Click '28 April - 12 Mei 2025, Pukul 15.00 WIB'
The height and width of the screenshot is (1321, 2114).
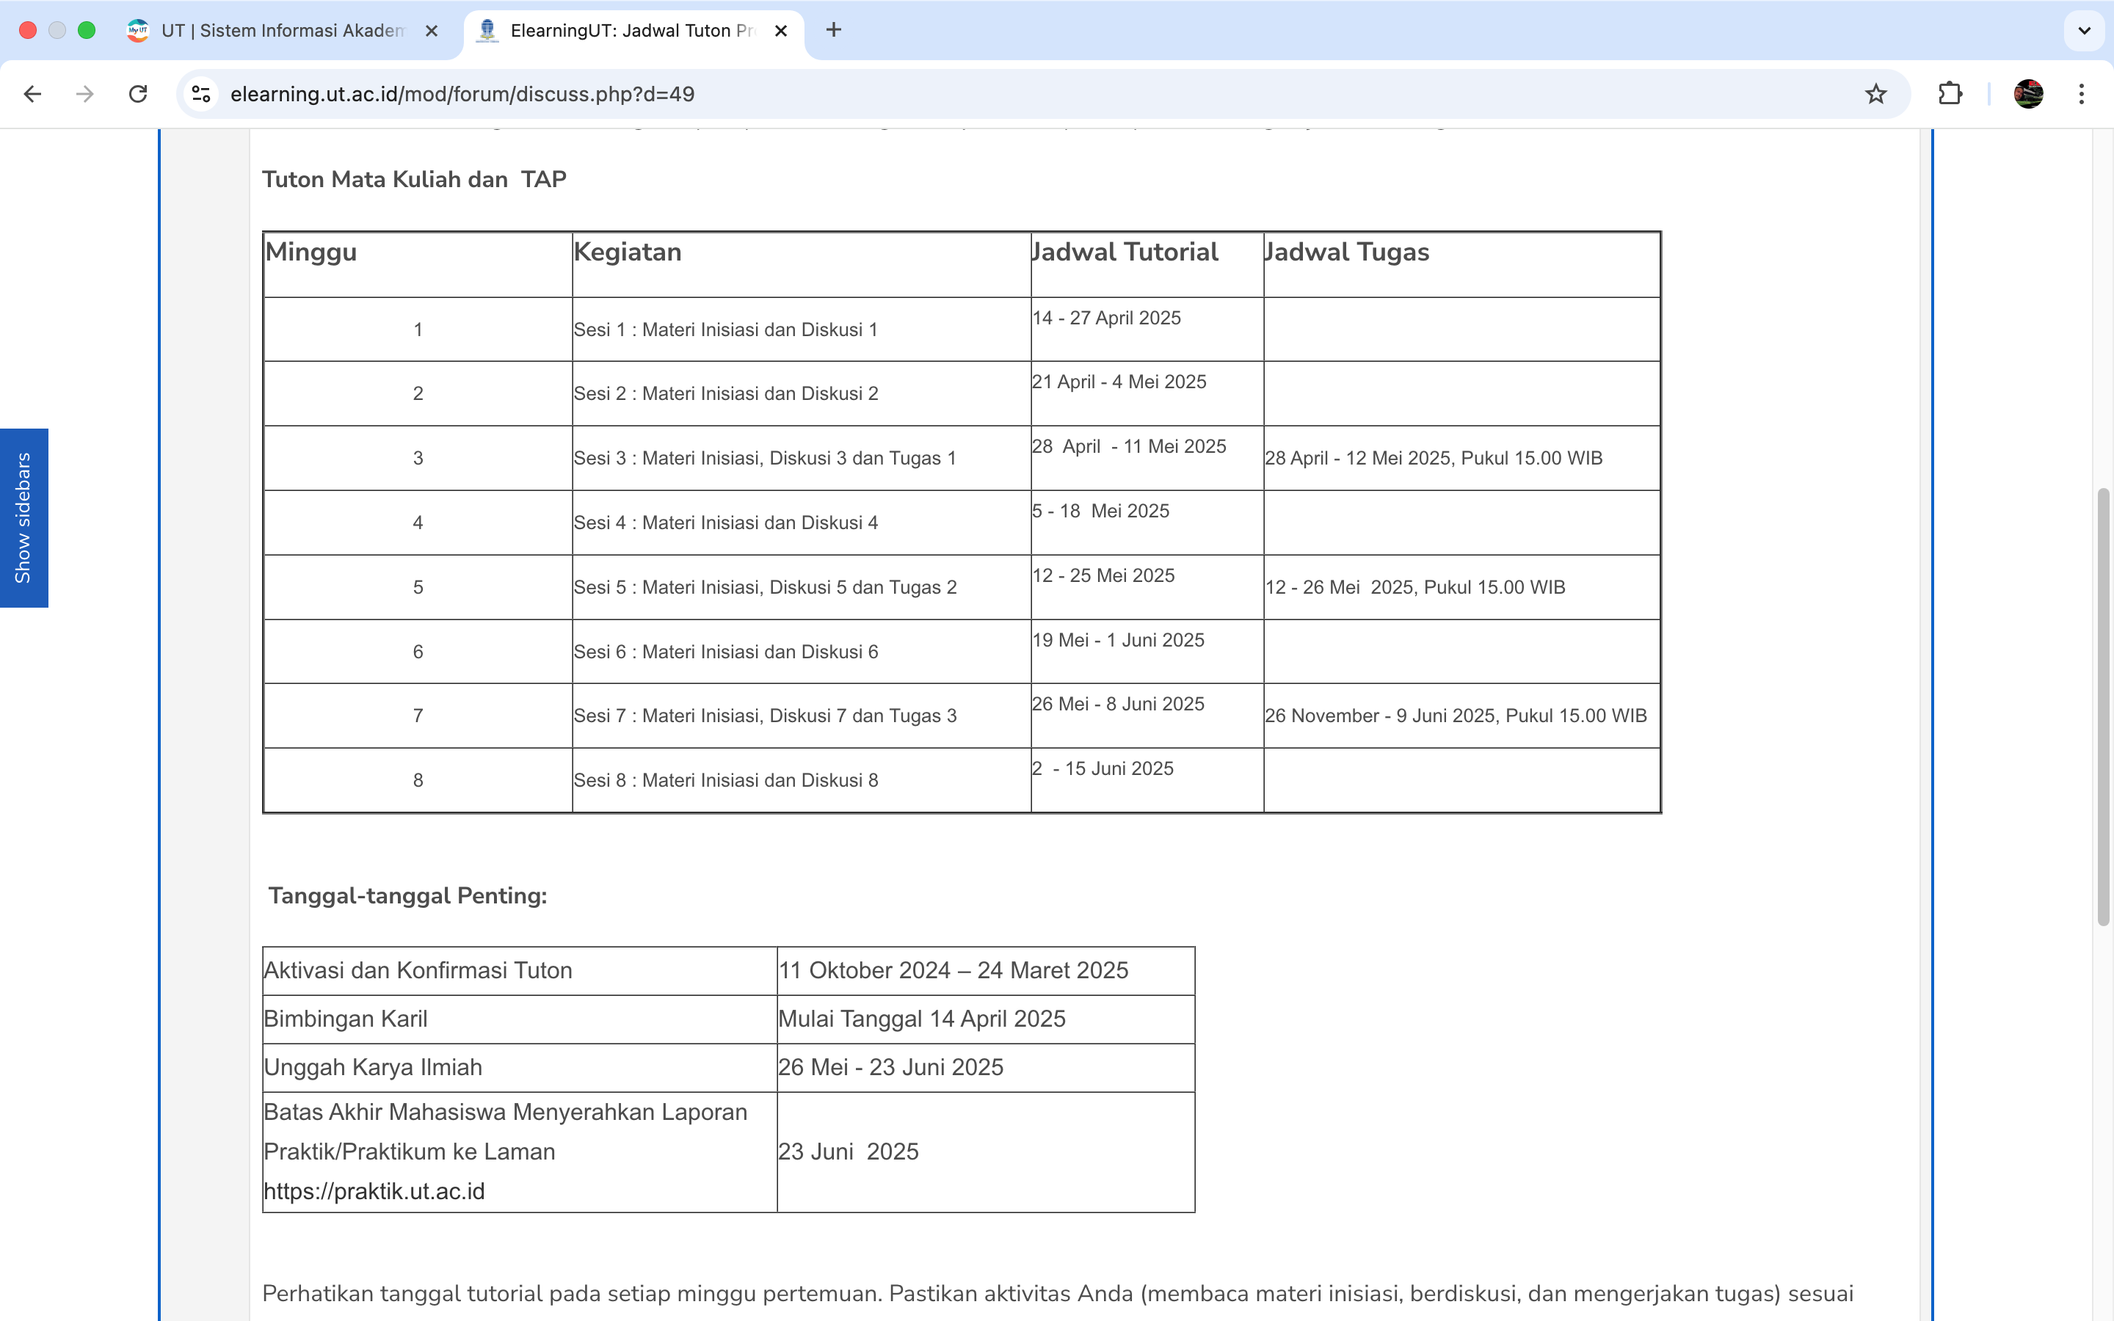(1434, 458)
